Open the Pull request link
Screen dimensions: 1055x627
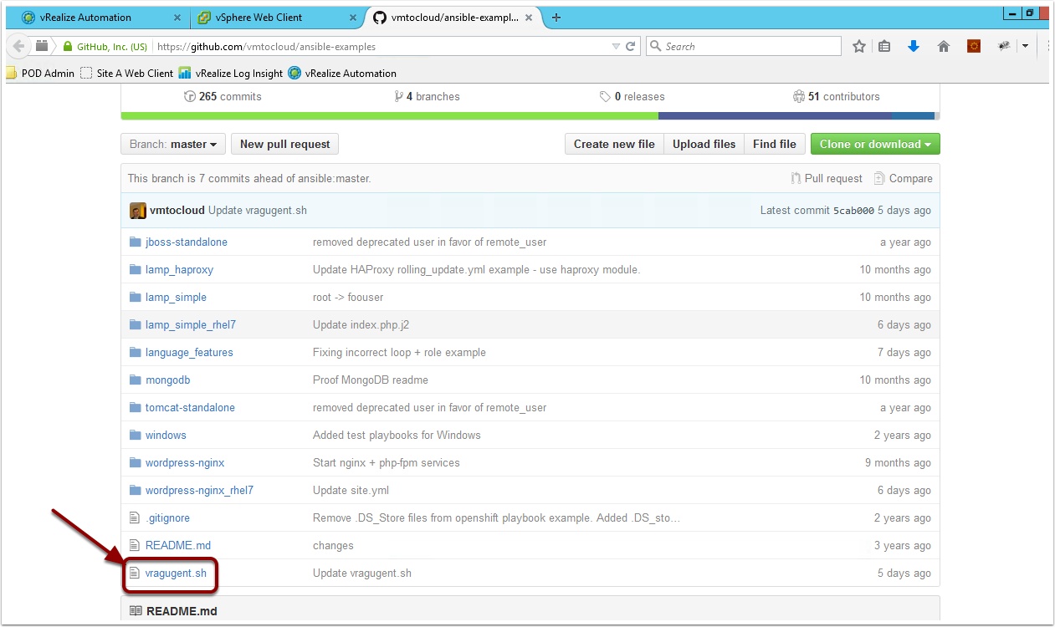pos(827,179)
